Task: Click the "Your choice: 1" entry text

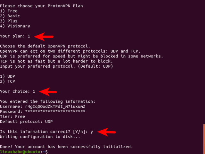Action: point(18,91)
